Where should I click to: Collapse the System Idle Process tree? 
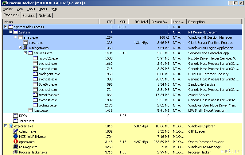pyautogui.click(x=6, y=27)
